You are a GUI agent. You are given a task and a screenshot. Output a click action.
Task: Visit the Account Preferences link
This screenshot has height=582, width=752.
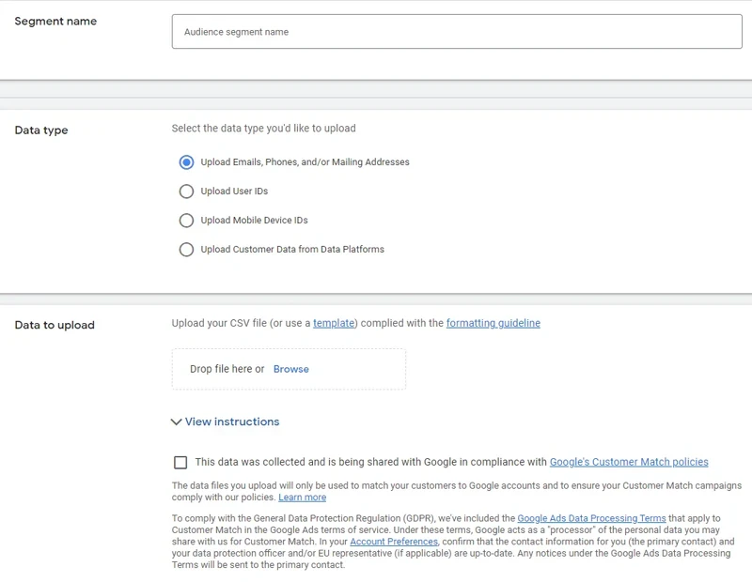[392, 541]
